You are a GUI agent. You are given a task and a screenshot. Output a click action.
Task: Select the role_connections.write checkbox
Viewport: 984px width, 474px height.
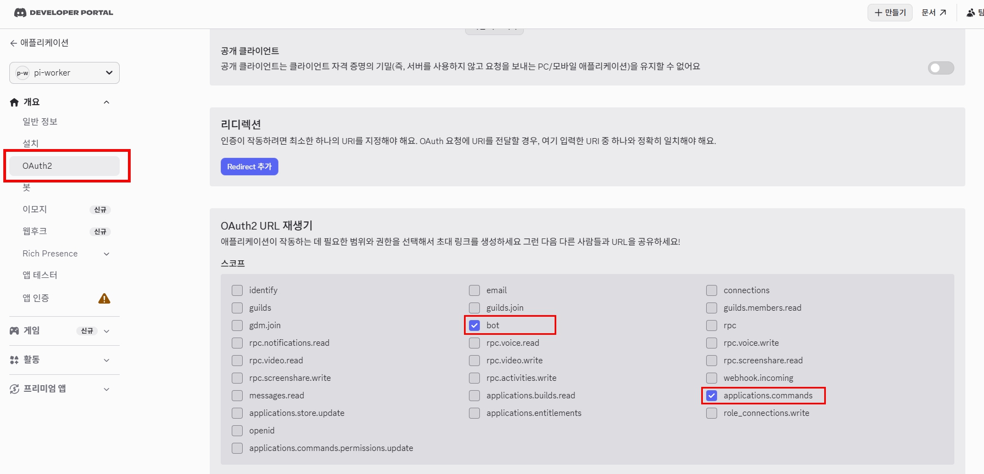point(712,413)
